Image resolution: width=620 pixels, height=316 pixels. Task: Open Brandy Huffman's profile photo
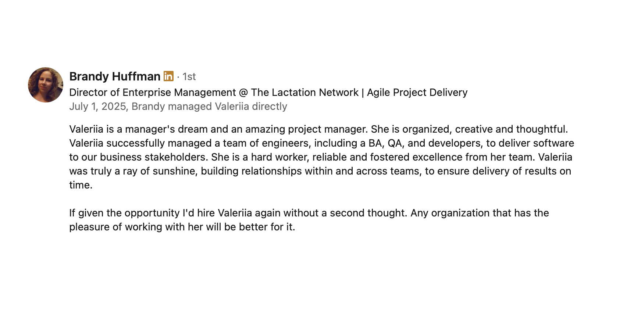click(x=46, y=85)
